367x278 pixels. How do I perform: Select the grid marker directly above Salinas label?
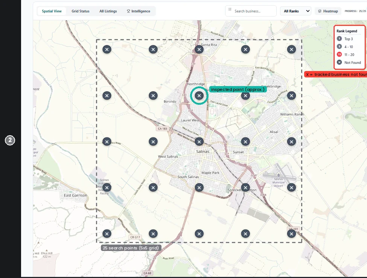tap(199, 142)
